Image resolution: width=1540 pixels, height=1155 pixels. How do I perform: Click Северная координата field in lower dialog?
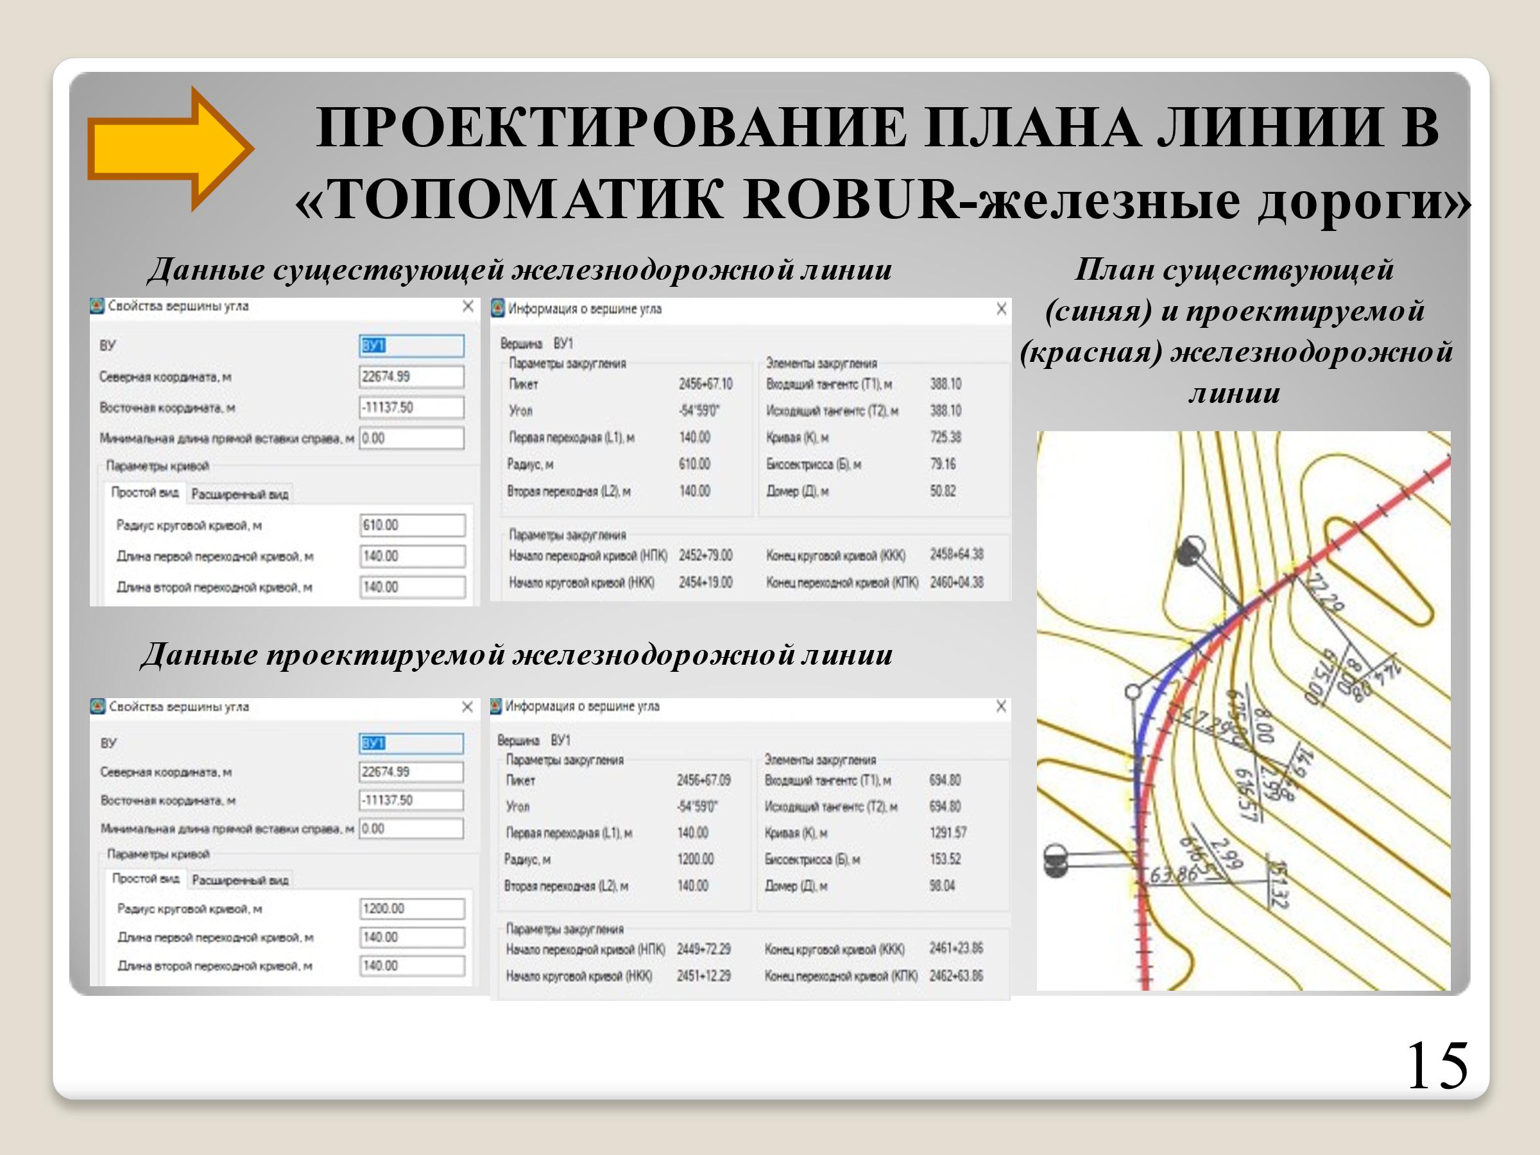[x=411, y=771]
